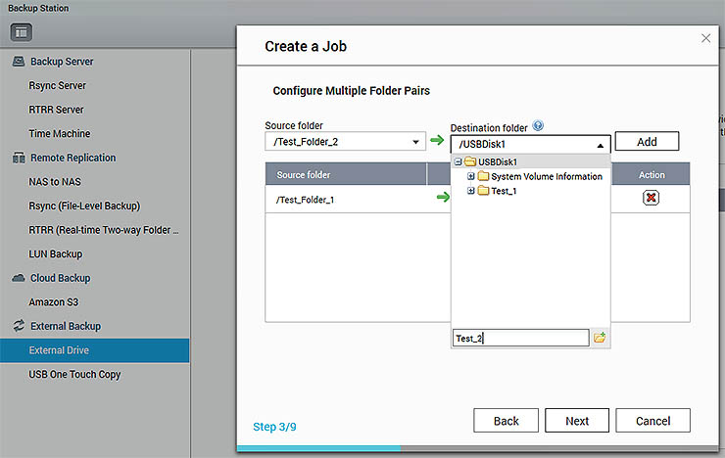Click the red delete icon for Test_Folder_1

[651, 198]
